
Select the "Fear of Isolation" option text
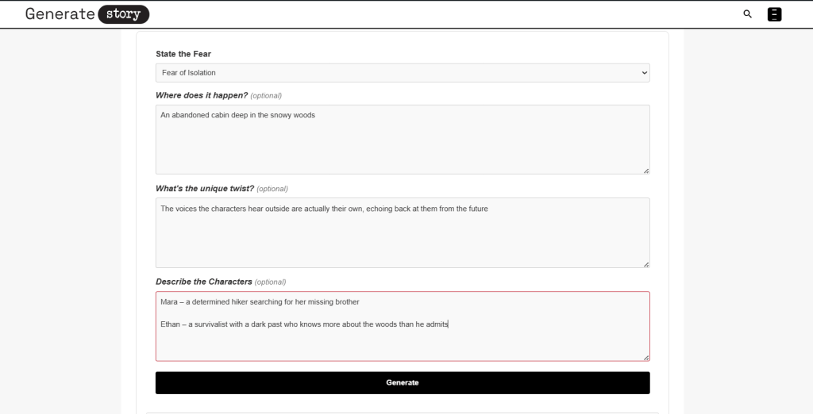tap(188, 73)
